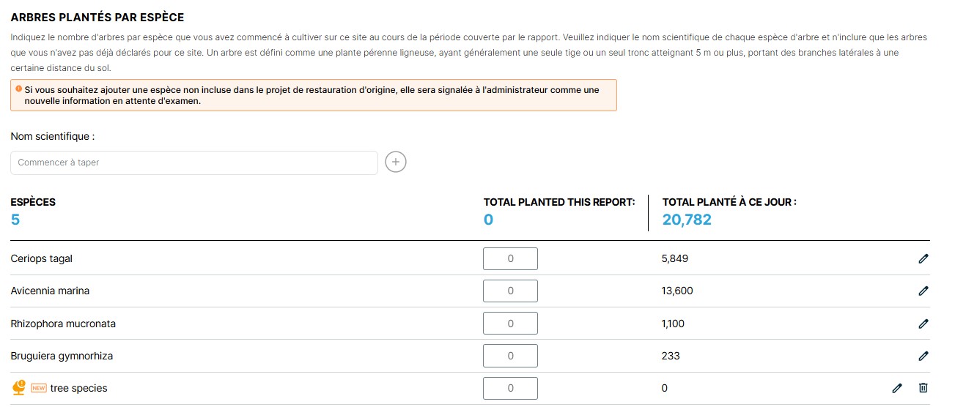
Task: Click pencil icon for Bruguiera gymnorhiza
Action: 923,356
